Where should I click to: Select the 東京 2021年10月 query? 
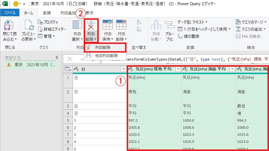[30, 65]
